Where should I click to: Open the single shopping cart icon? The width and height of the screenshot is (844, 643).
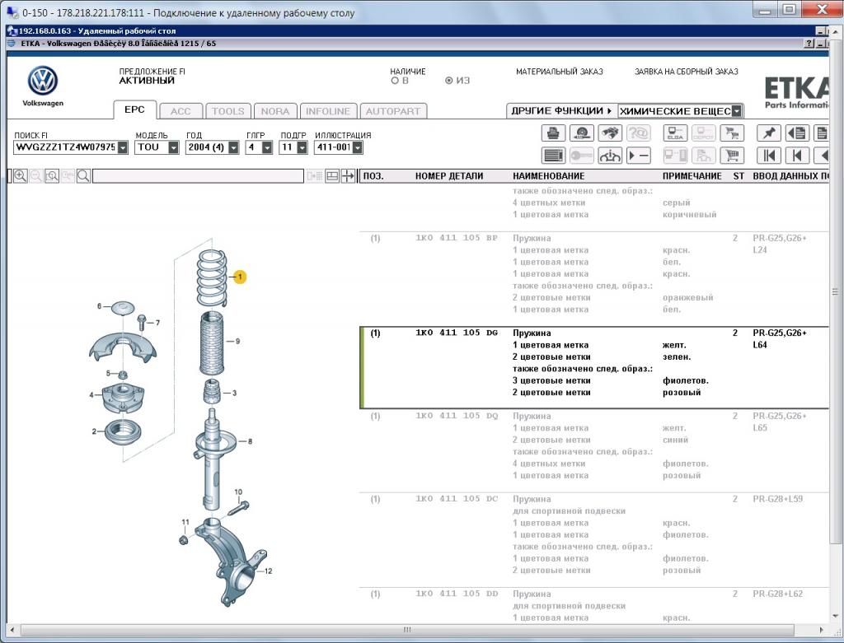point(732,156)
